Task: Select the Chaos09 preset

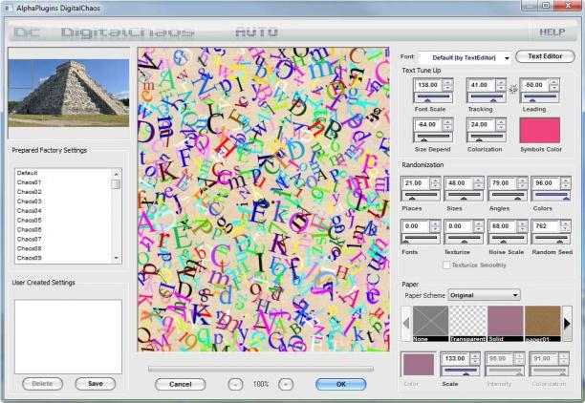Action: coord(29,258)
